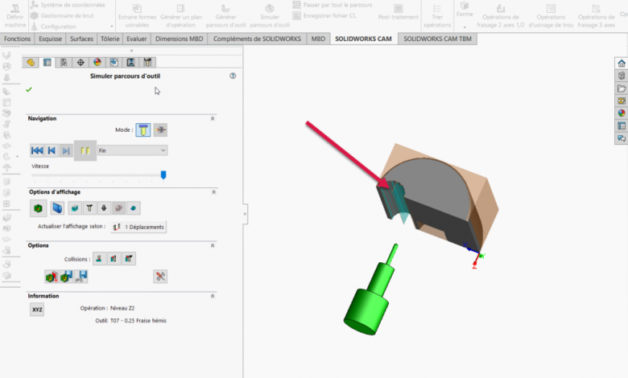Viewport: 628px width, 378px height.
Task: Click compare part with stock icon
Action: pos(52,277)
